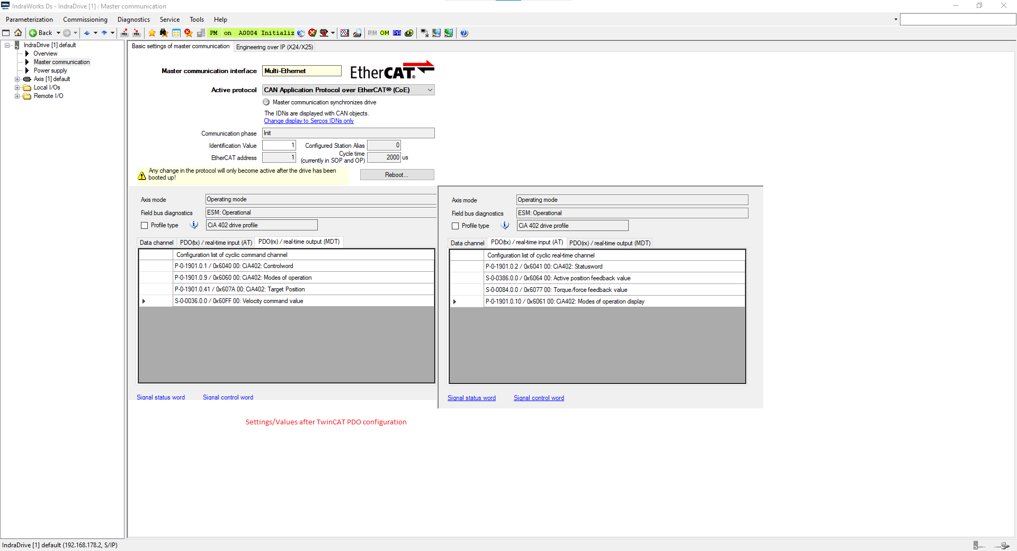Expand the Local I/Os tree node

tap(17, 87)
